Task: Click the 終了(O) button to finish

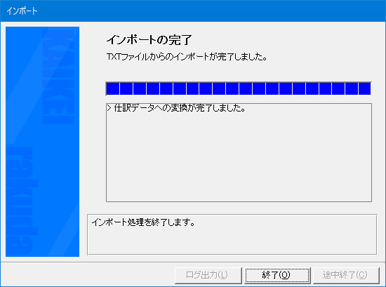Action: [x=277, y=275]
